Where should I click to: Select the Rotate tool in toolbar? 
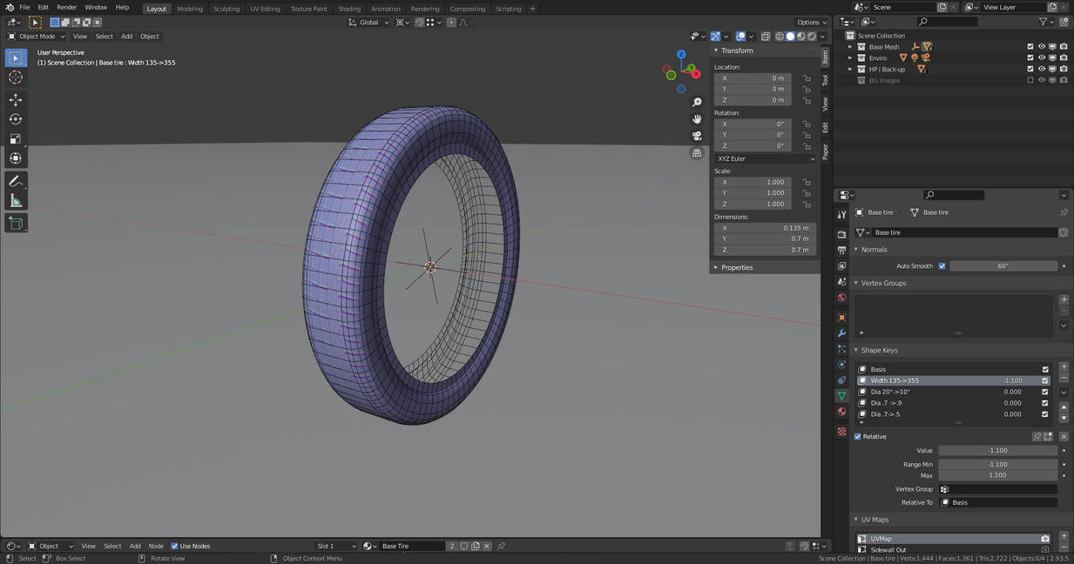tap(15, 119)
